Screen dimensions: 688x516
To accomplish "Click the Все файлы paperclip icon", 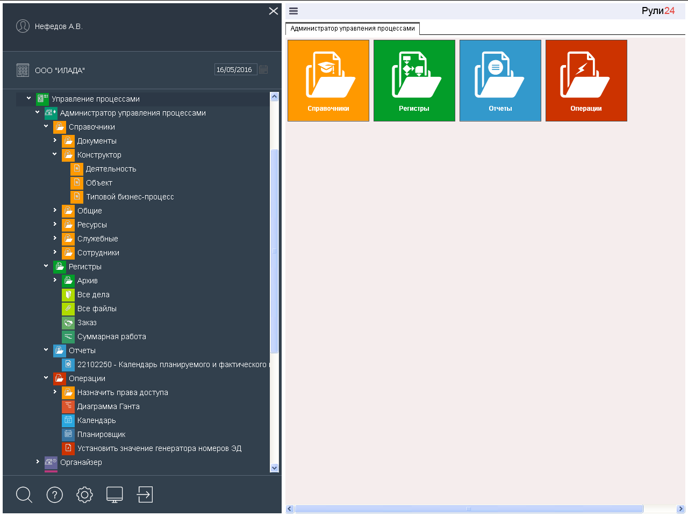I will (x=68, y=309).
